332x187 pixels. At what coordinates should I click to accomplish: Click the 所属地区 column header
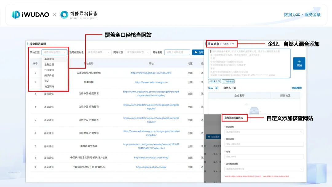(x=285, y=96)
